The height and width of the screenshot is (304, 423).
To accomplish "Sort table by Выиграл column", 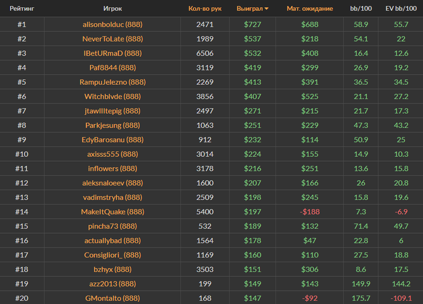I will (x=250, y=8).
